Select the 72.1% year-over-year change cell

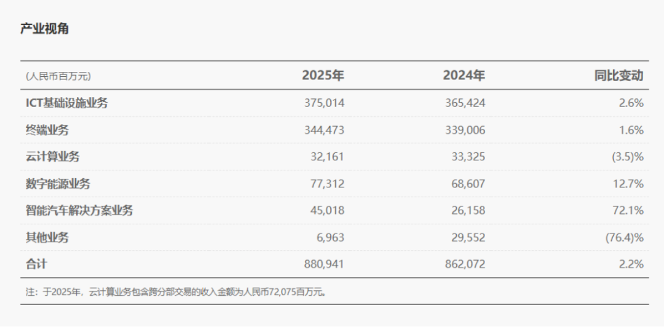pyautogui.click(x=628, y=210)
